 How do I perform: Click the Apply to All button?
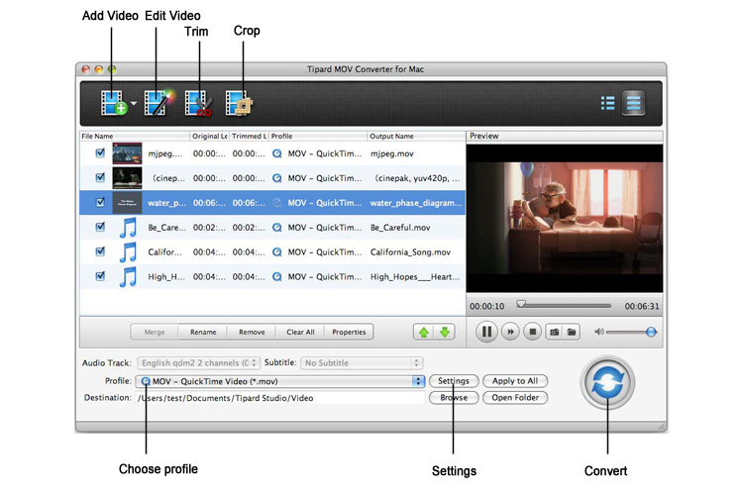[514, 381]
